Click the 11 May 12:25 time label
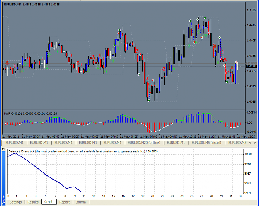Image resolution: width=259 pixels, height=206 pixels. [246, 137]
